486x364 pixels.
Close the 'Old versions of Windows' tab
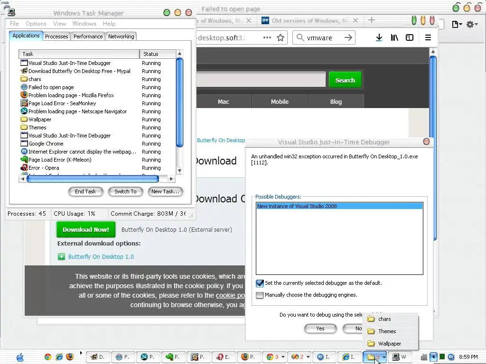[355, 20]
